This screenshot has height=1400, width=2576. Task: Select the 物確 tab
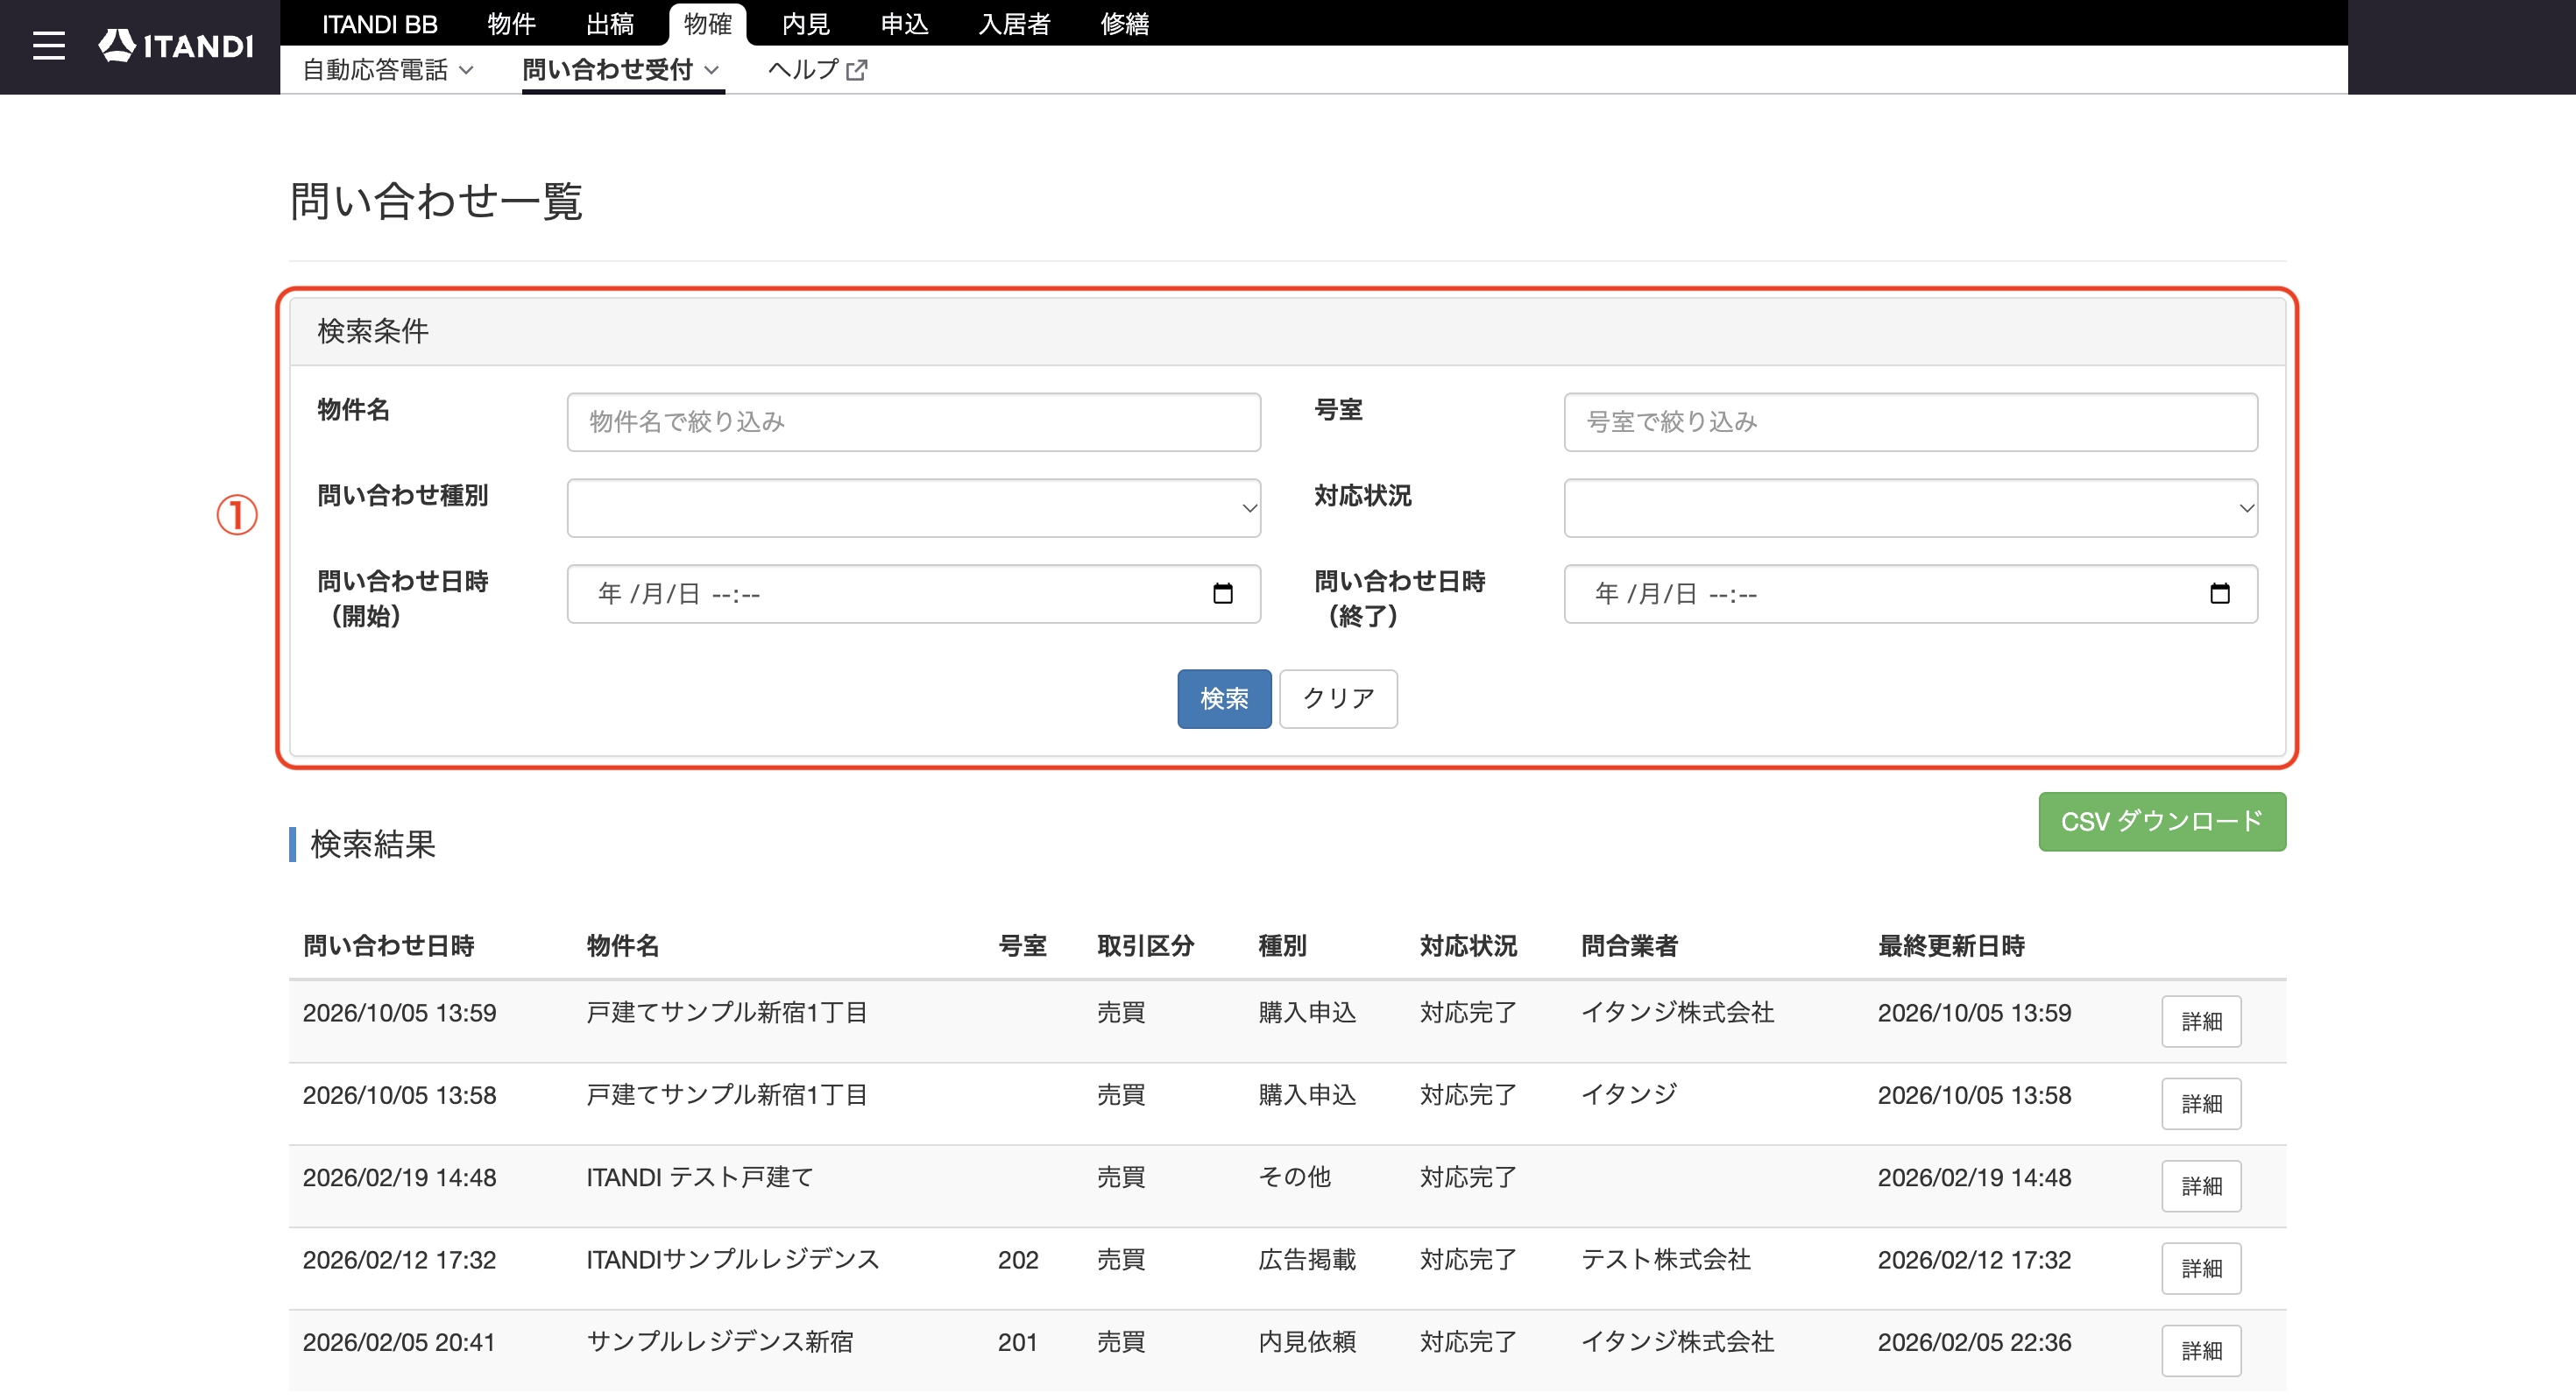click(707, 24)
